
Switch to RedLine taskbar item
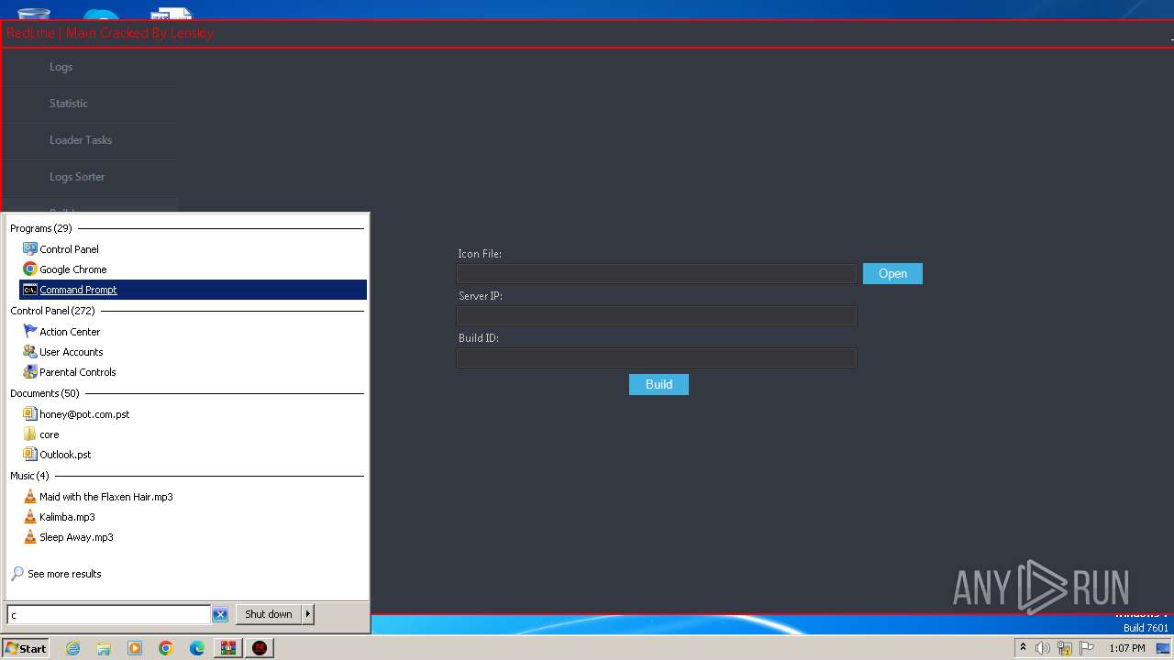click(260, 648)
